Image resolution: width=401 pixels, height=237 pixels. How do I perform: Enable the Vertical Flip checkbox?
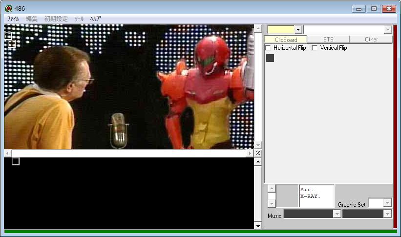[315, 48]
